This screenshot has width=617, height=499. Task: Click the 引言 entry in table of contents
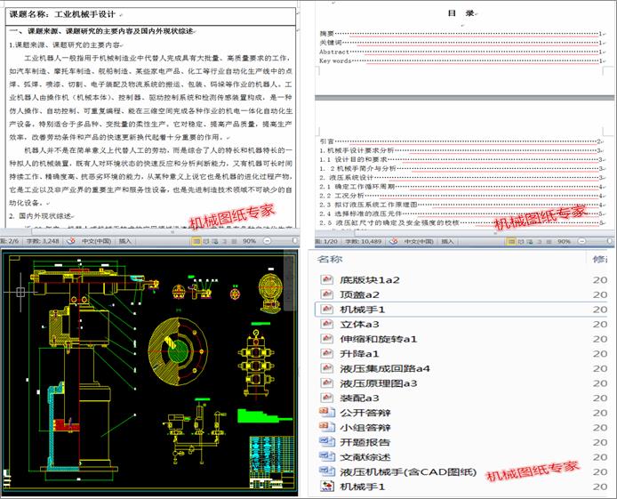[461, 141]
